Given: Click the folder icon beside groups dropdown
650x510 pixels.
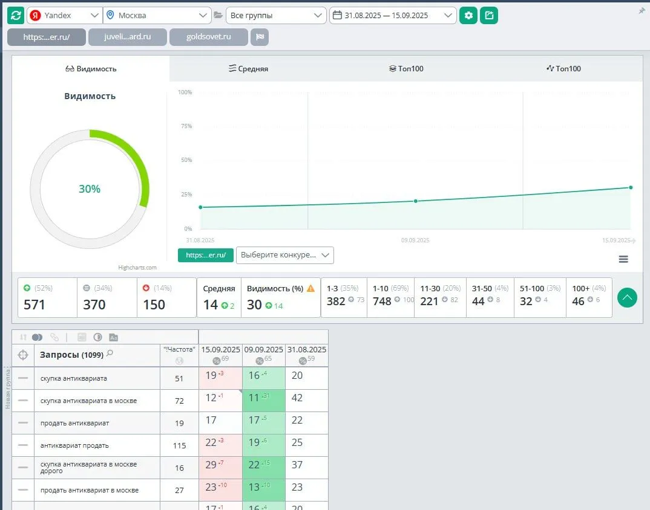Looking at the screenshot, I should coord(218,15).
